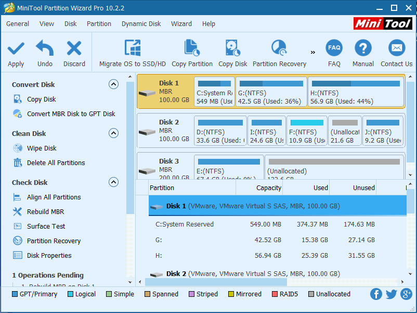Select the H:(NTFS) partition block
Viewport: 417px width, 313px height.
click(356, 92)
